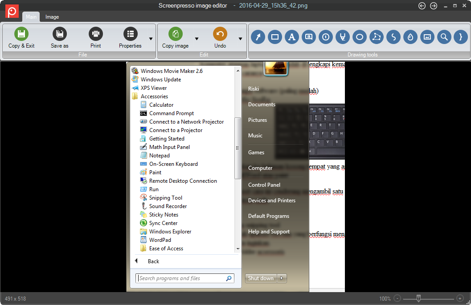Click the Print icon

(x=95, y=34)
